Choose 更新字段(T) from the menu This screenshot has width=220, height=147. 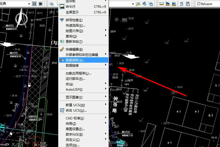coord(83,42)
